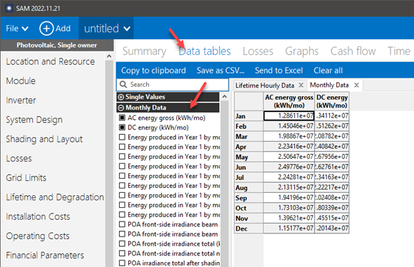Open the Financial Parameters page
Screen dimensions: 414x267
point(45,255)
